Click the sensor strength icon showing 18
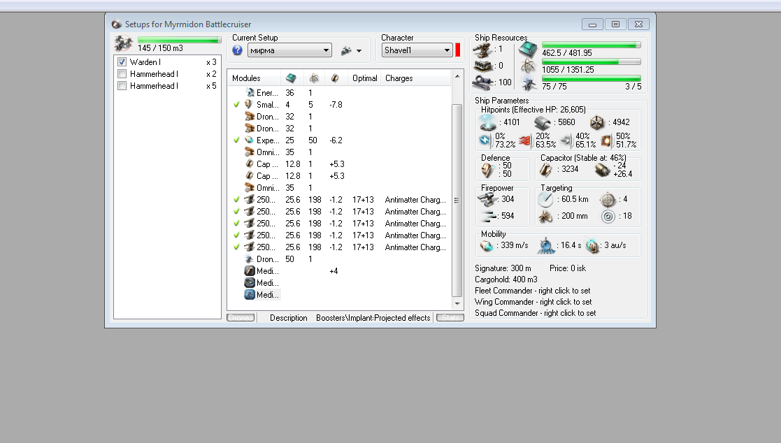Viewport: 781px width, 443px height. tap(608, 217)
